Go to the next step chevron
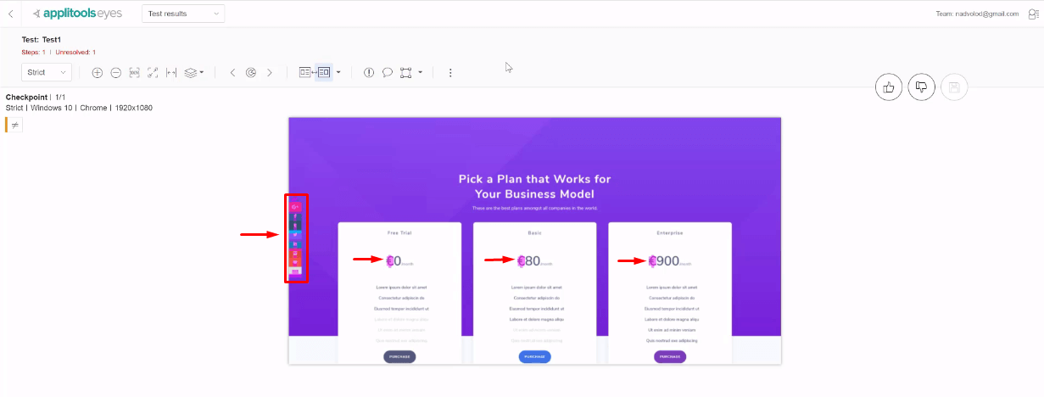 tap(270, 73)
